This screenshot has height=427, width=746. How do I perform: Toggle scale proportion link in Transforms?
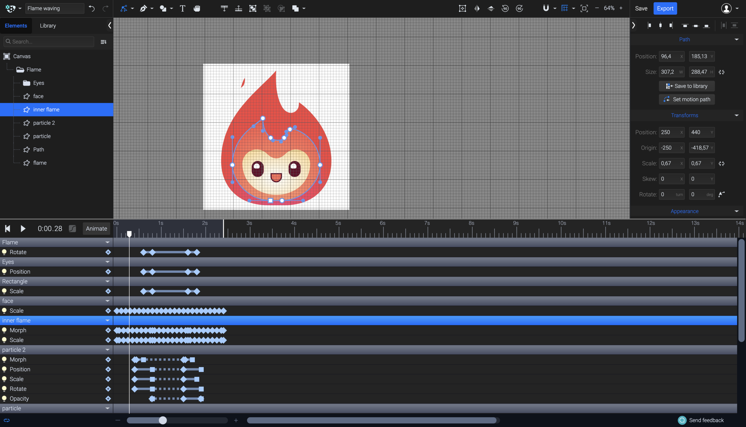722,164
